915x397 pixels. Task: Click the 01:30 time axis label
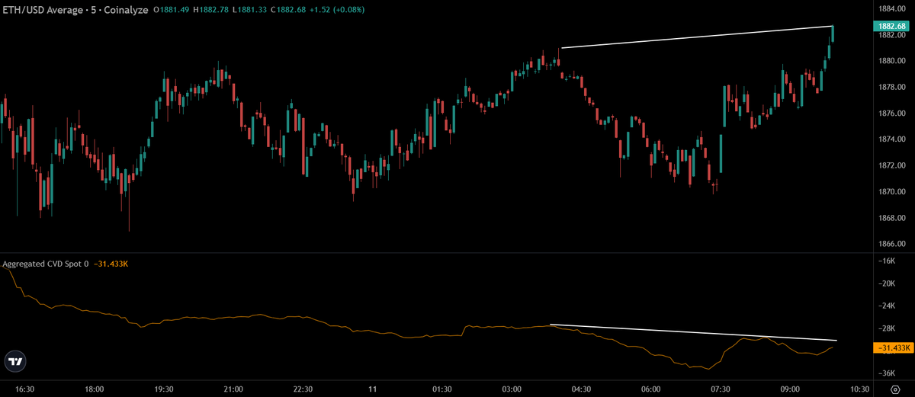(x=442, y=389)
